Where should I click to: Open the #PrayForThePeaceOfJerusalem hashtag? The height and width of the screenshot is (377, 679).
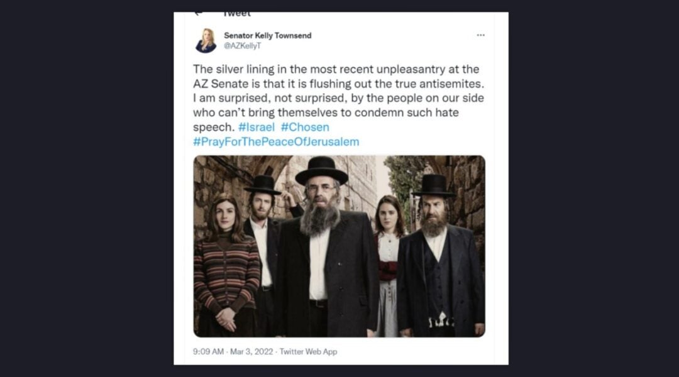(x=276, y=142)
